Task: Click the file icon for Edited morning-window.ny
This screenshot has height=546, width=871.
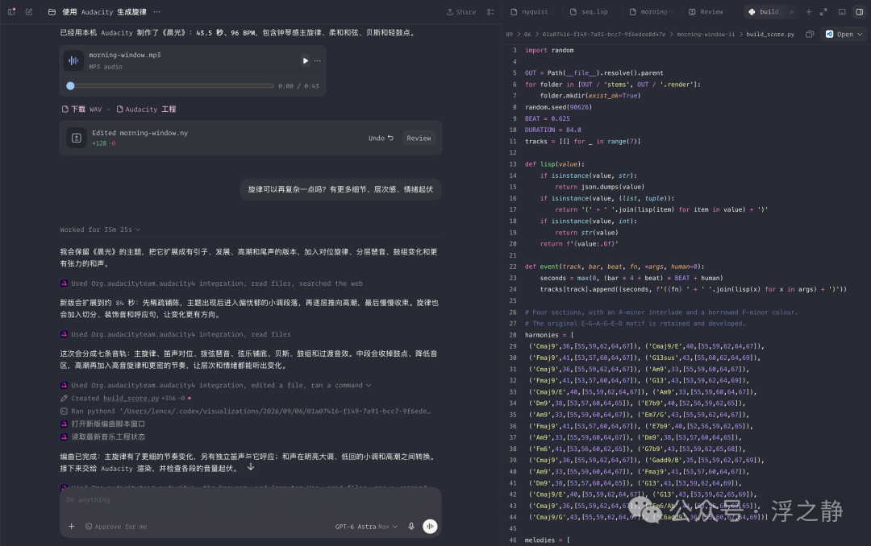Action: click(x=77, y=139)
